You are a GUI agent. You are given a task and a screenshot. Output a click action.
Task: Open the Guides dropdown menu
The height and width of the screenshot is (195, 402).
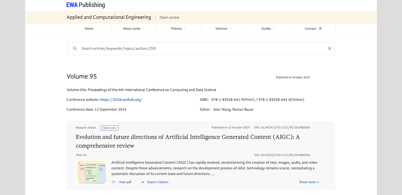click(x=268, y=29)
